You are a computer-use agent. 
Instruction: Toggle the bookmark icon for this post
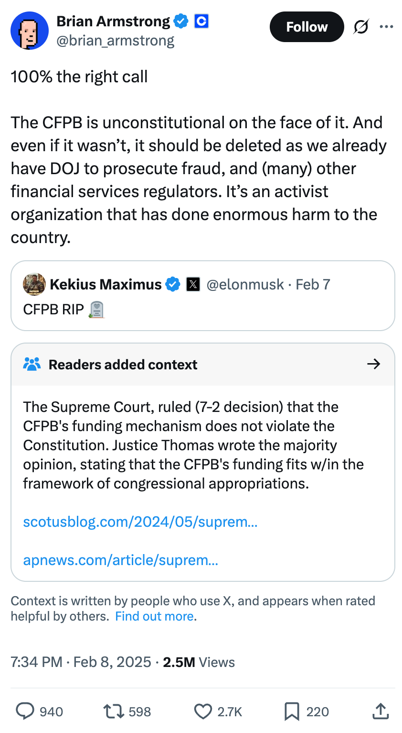(292, 711)
